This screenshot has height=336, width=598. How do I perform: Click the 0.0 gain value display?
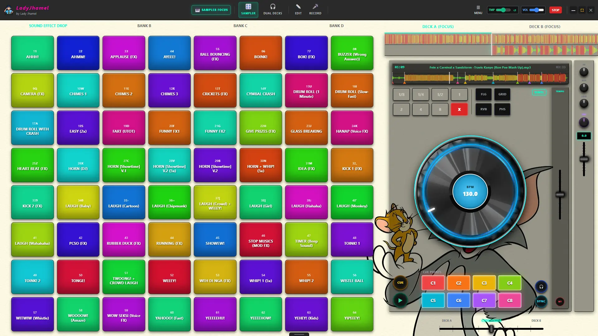coord(584,136)
